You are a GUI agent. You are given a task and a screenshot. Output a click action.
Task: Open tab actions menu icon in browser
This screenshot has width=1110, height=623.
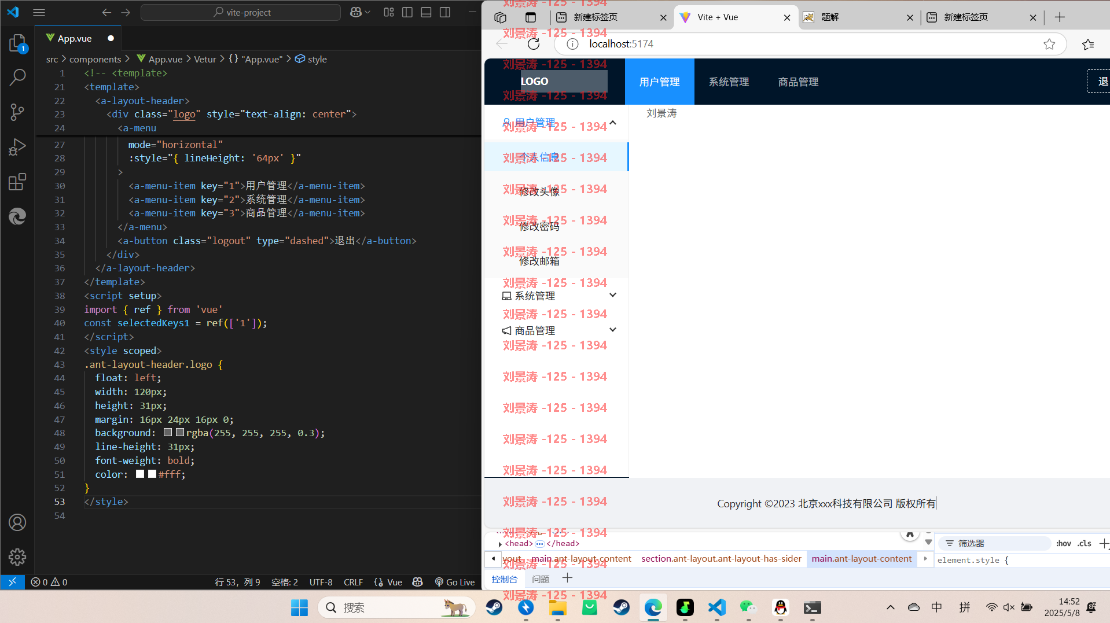coord(531,17)
